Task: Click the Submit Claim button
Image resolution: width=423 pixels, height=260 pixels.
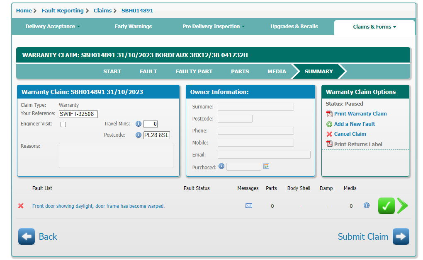Action: 373,236
